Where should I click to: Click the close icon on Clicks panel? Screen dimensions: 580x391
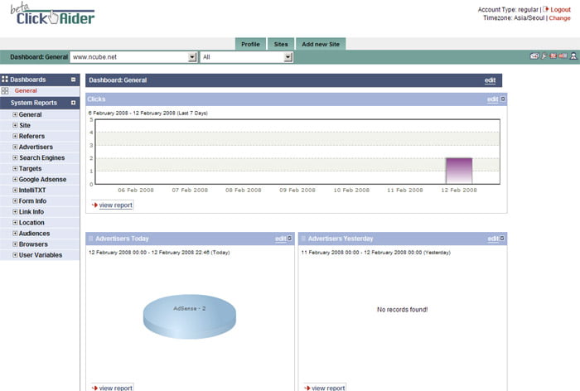pos(503,99)
